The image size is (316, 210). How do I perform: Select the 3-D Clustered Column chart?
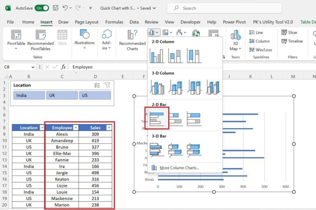157,87
